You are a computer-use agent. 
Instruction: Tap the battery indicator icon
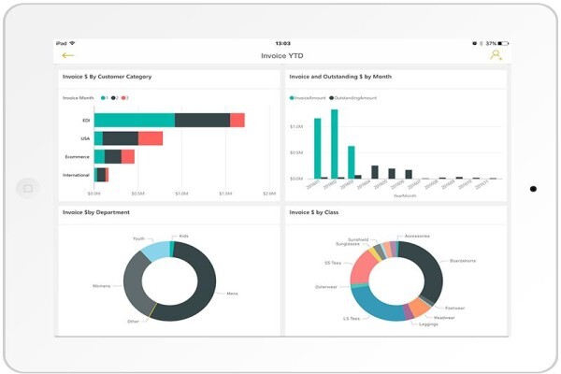503,43
